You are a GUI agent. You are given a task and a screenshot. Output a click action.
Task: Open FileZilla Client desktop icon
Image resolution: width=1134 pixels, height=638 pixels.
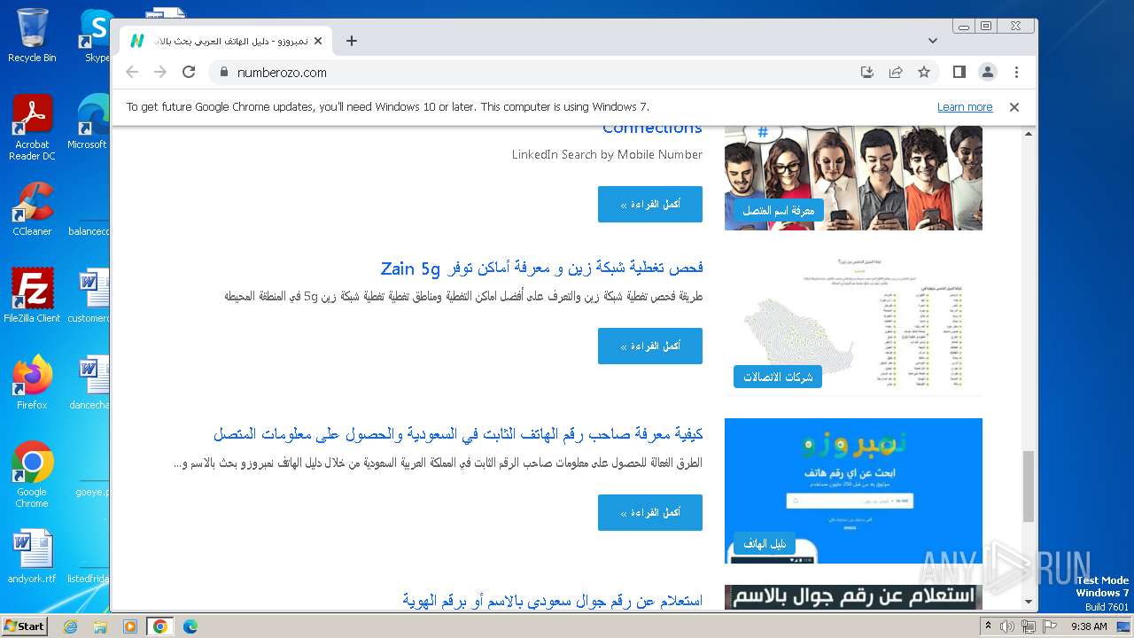[x=32, y=296]
